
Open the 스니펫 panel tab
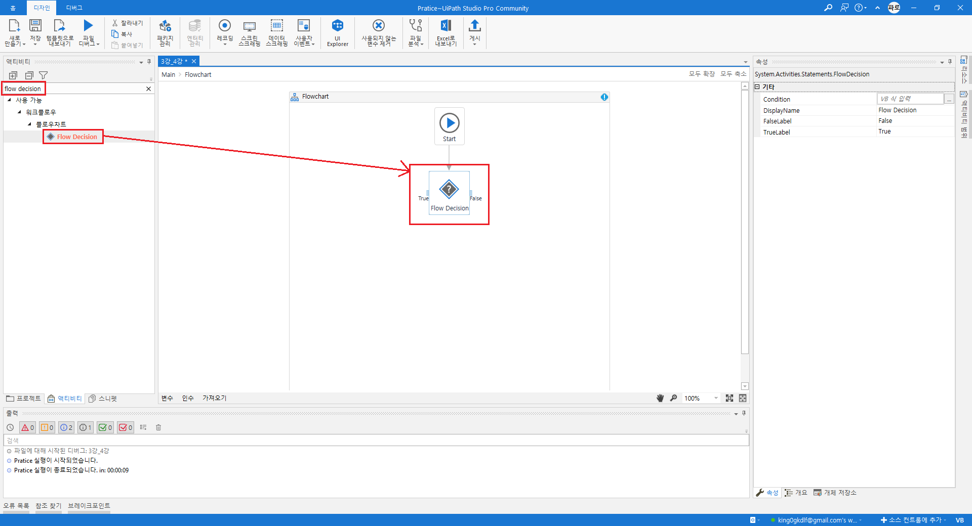click(103, 399)
